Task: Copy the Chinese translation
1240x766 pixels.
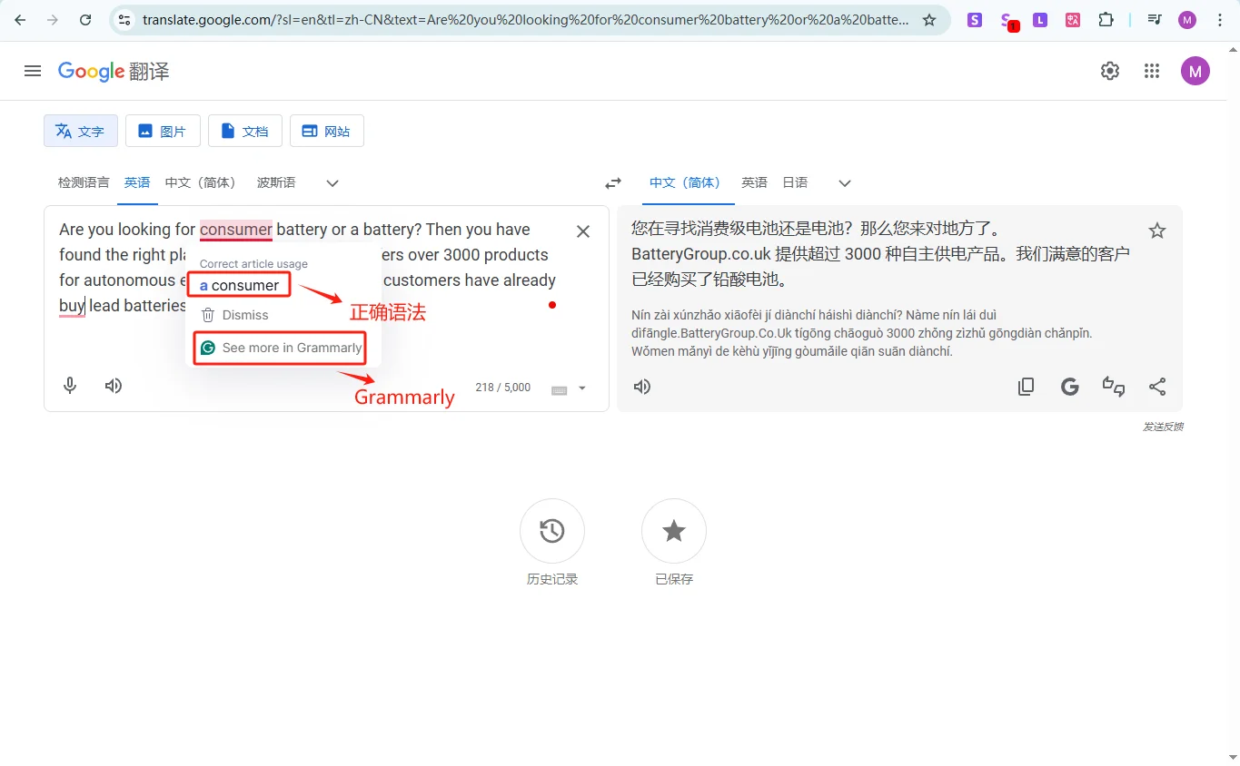Action: click(x=1026, y=386)
